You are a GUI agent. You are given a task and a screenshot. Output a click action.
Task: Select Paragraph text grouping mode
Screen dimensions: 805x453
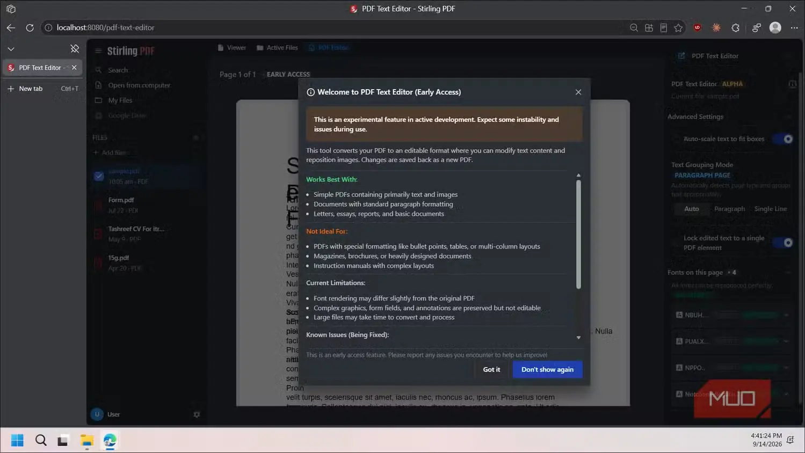pos(729,209)
